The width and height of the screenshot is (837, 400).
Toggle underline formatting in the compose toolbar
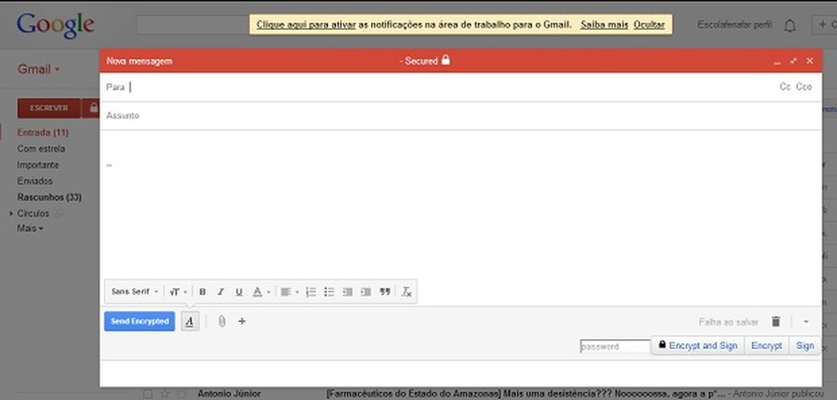tap(239, 292)
